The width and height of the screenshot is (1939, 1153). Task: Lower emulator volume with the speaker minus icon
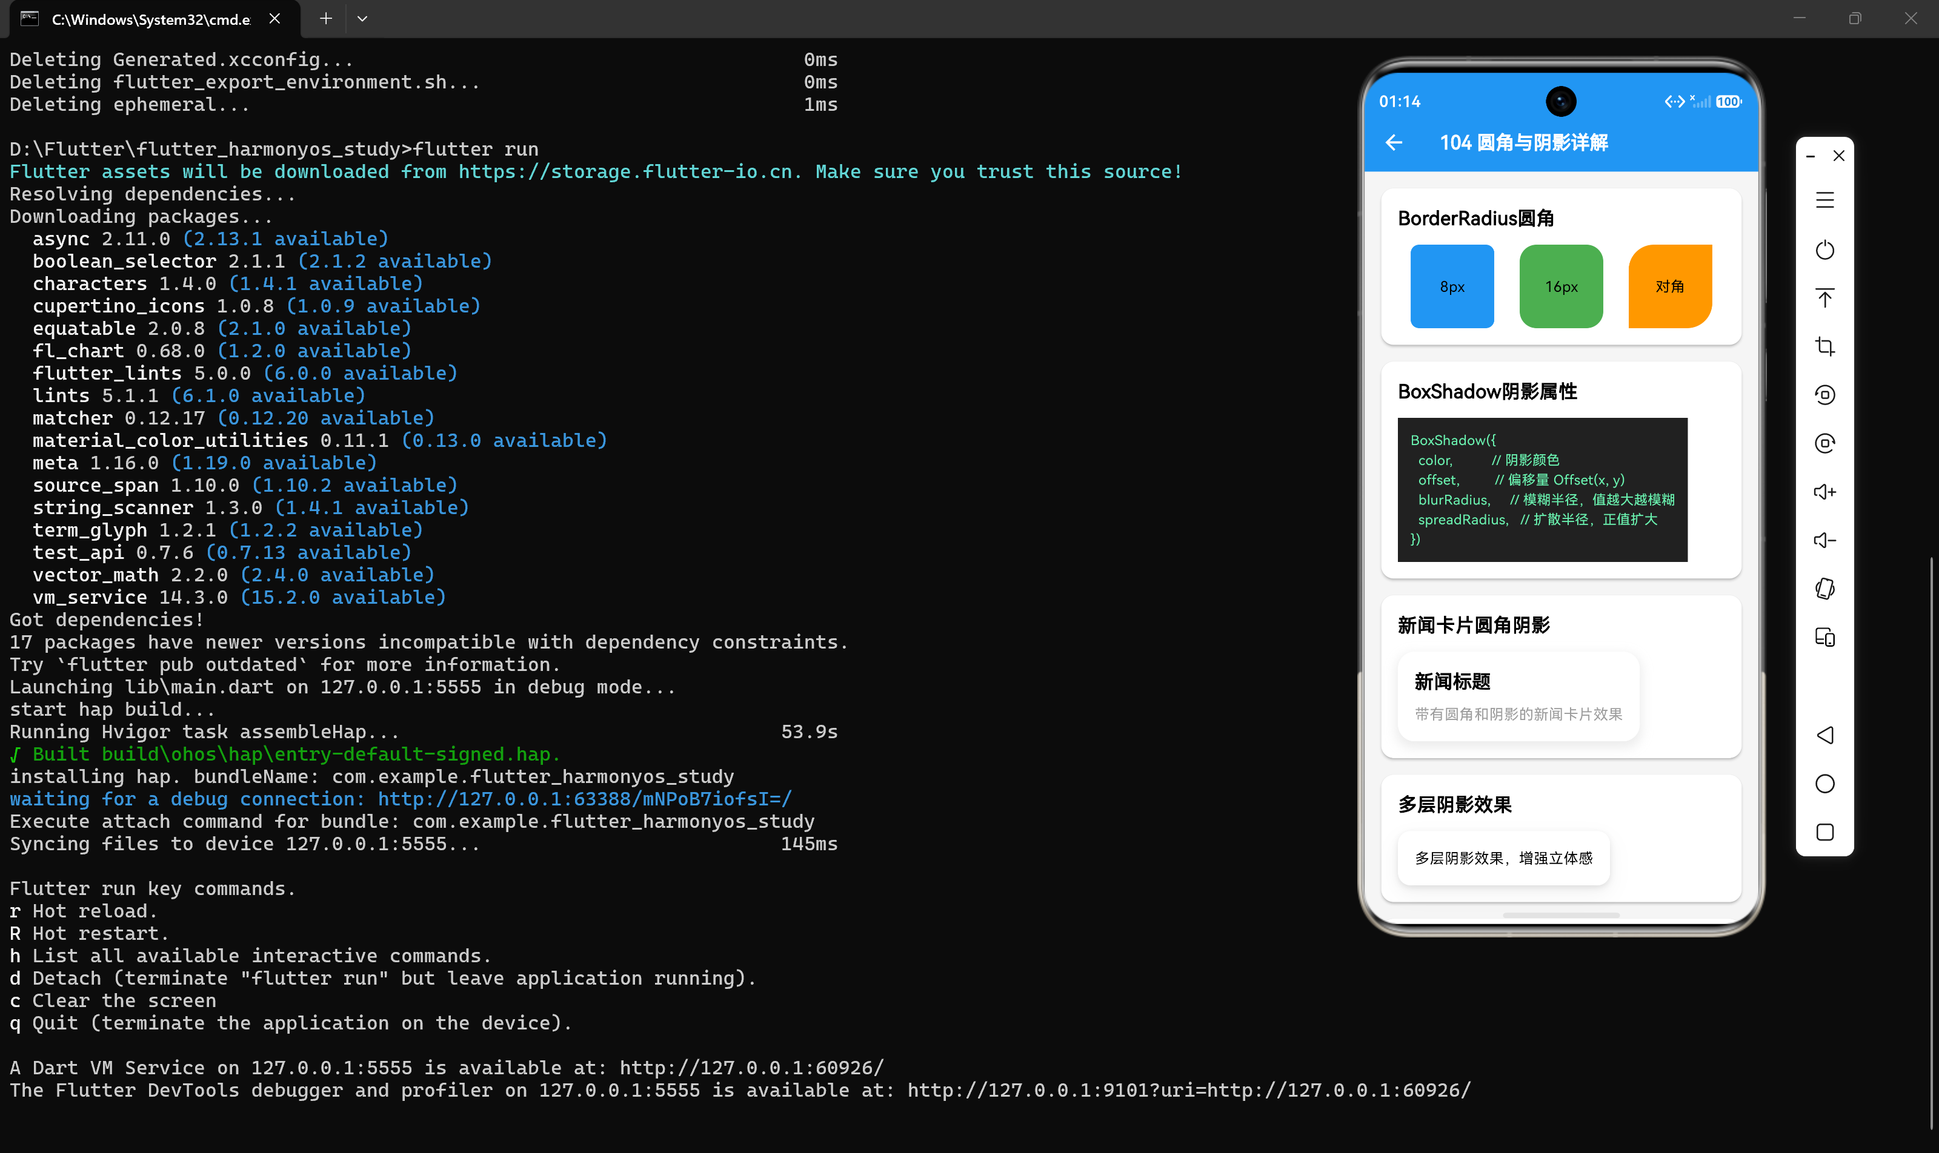click(x=1824, y=540)
